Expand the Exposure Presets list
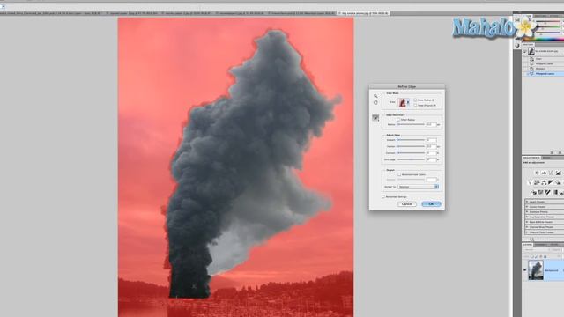The width and height of the screenshot is (564, 317). 527,211
